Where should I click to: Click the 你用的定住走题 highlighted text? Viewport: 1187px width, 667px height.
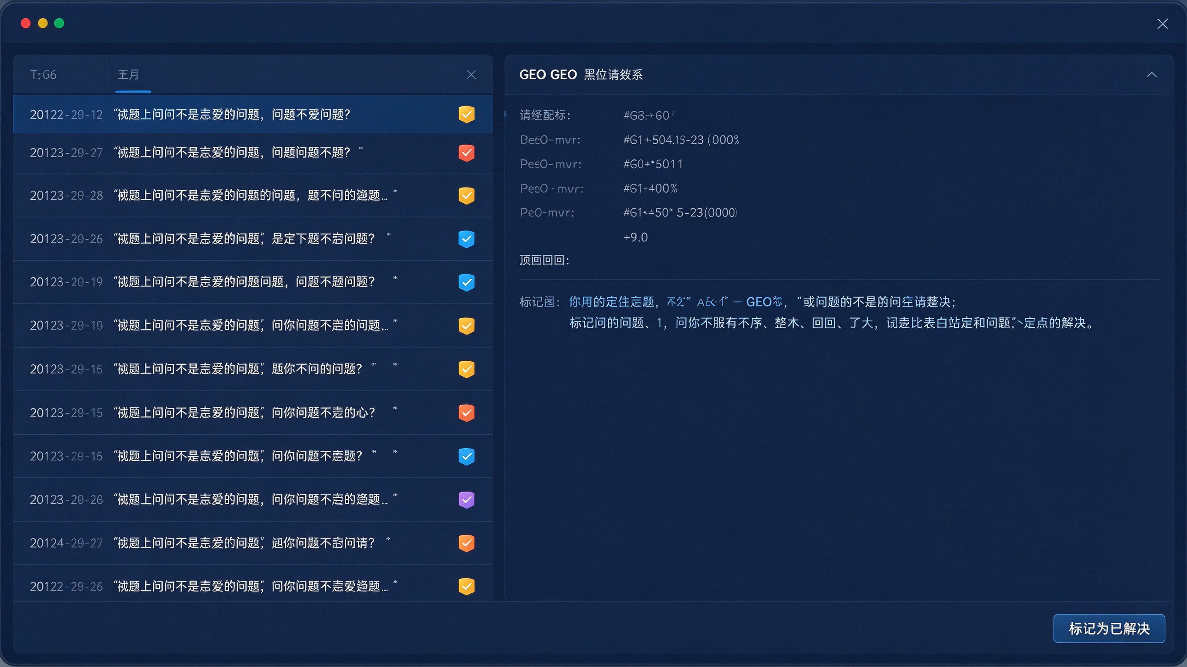click(611, 302)
